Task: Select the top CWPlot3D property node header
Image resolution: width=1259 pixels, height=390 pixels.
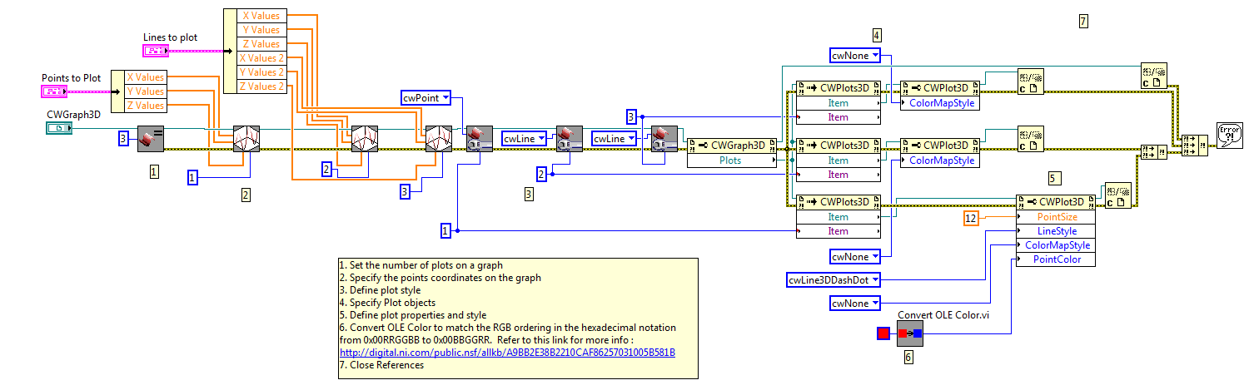Action: (x=940, y=88)
